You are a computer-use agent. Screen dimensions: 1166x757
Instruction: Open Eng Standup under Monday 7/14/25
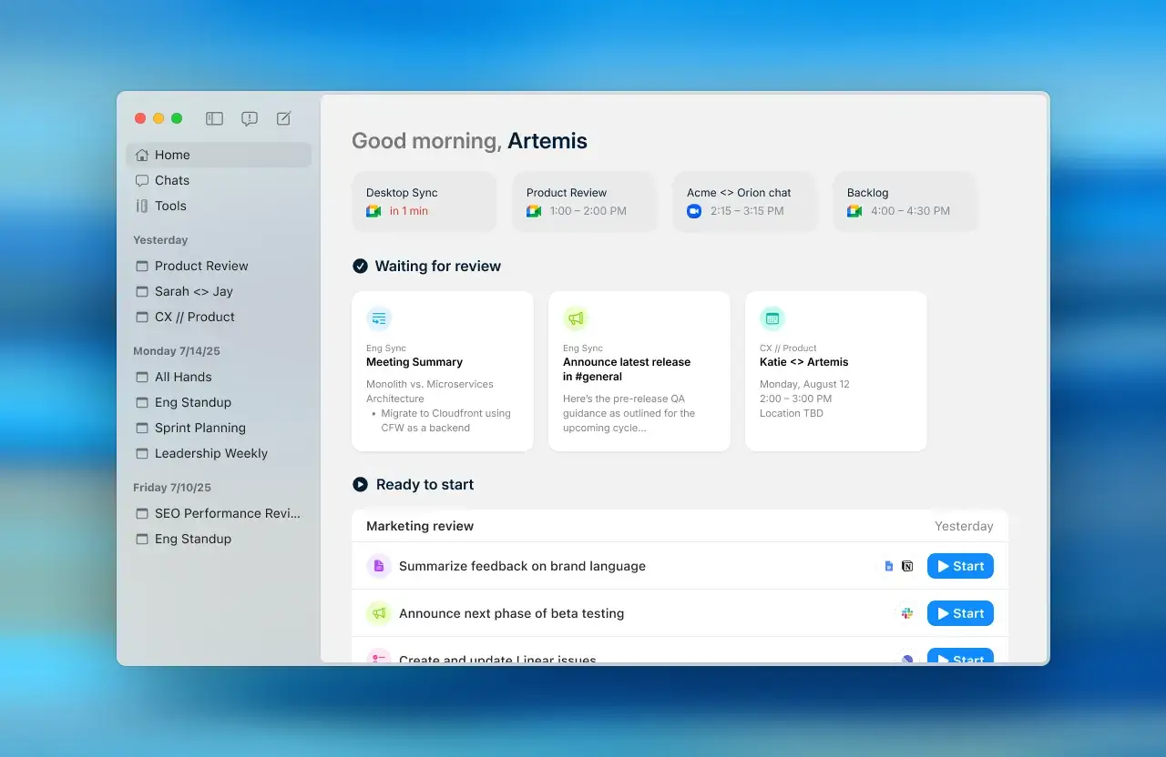point(219,402)
